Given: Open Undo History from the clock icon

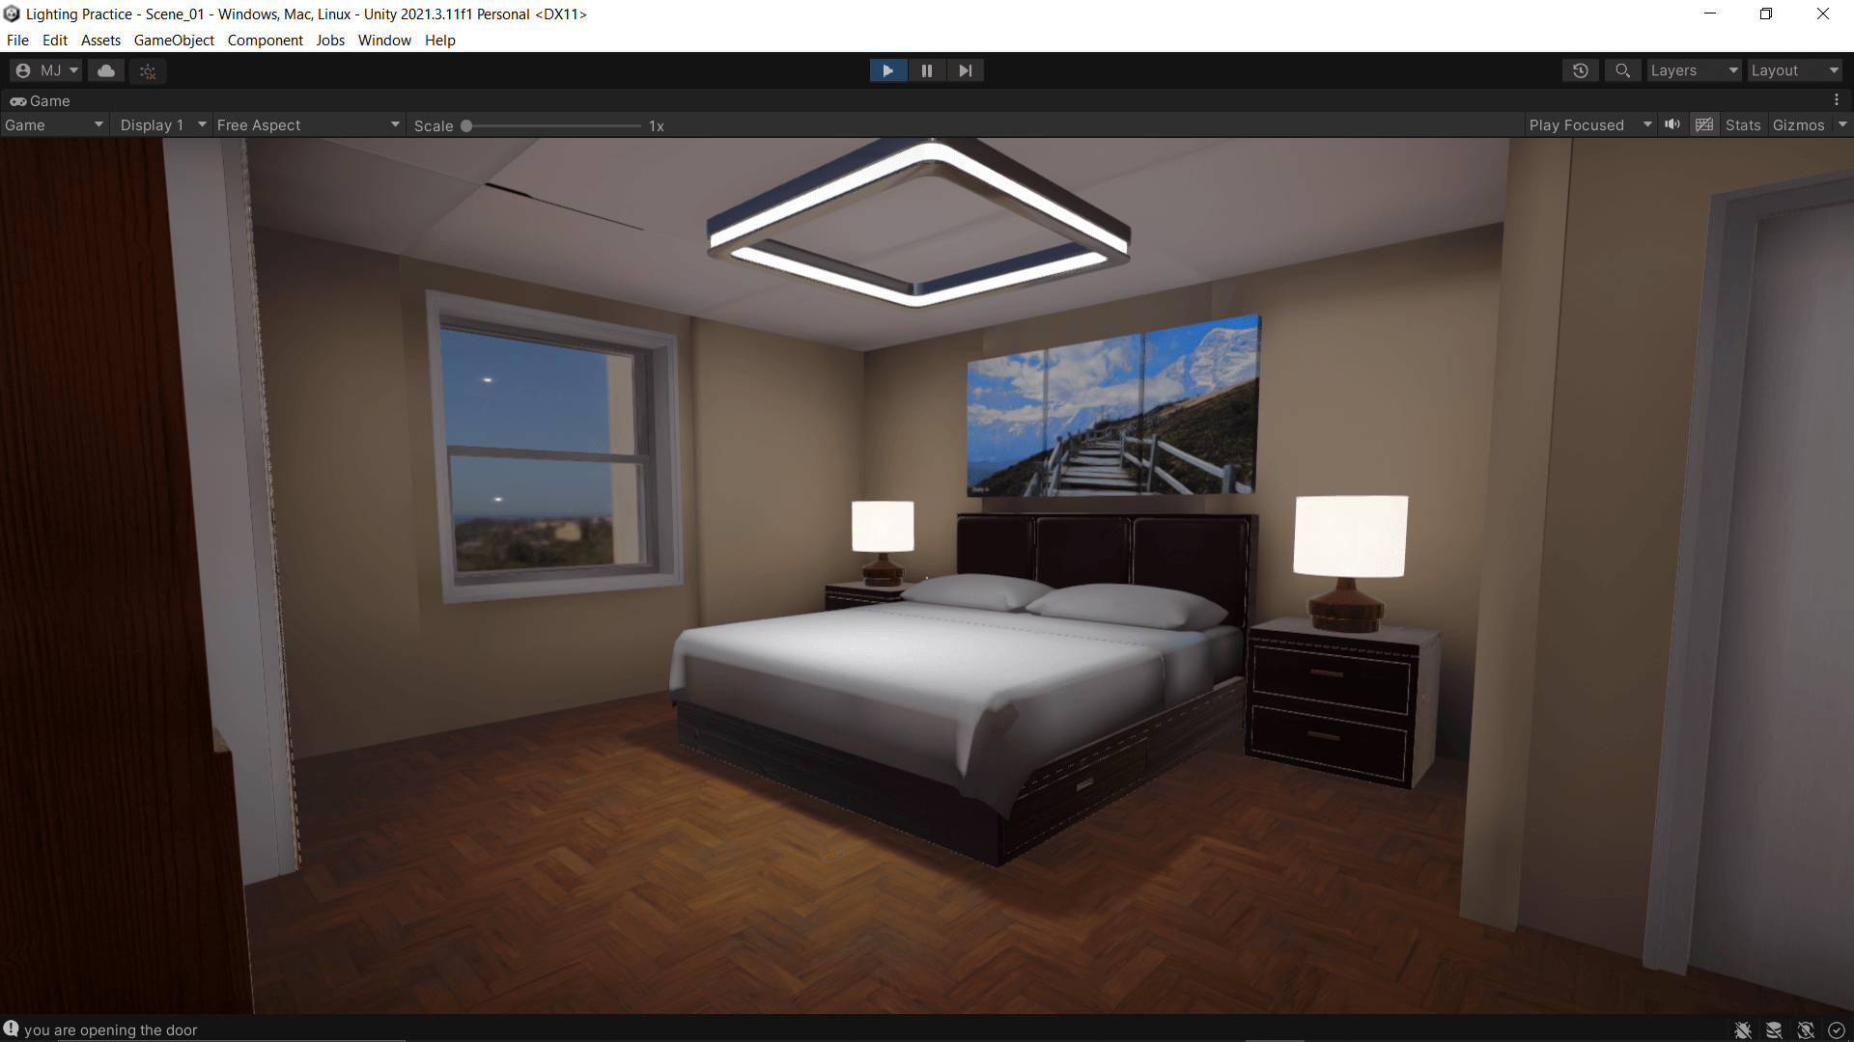Looking at the screenshot, I should [1580, 70].
